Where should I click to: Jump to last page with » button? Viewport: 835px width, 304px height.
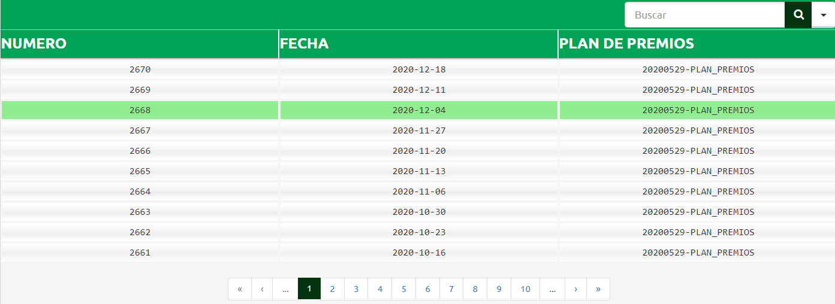(598, 289)
